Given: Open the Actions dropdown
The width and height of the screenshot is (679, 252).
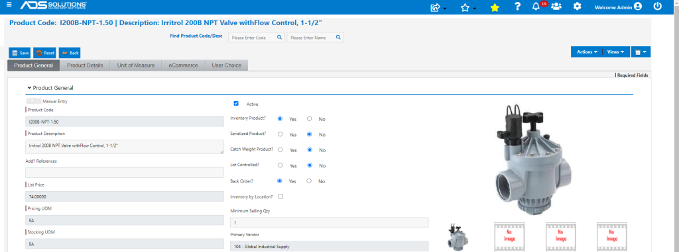Looking at the screenshot, I should click(x=587, y=52).
